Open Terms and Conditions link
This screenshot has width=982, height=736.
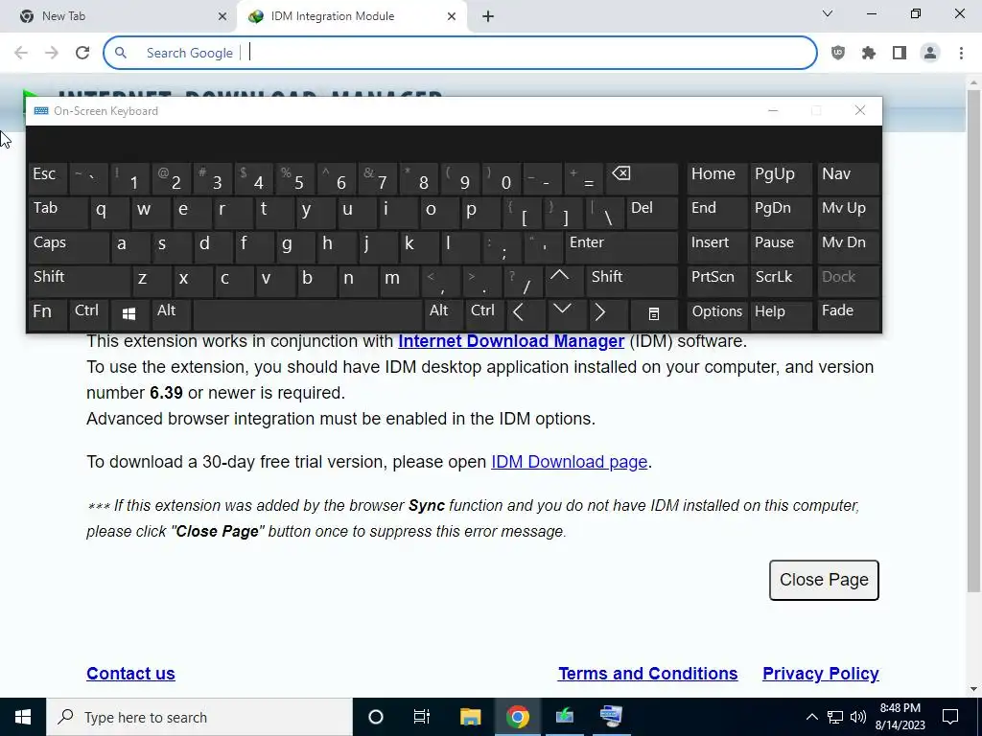pos(647,674)
